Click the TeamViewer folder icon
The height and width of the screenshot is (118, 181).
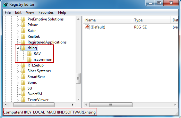[x=23, y=99]
